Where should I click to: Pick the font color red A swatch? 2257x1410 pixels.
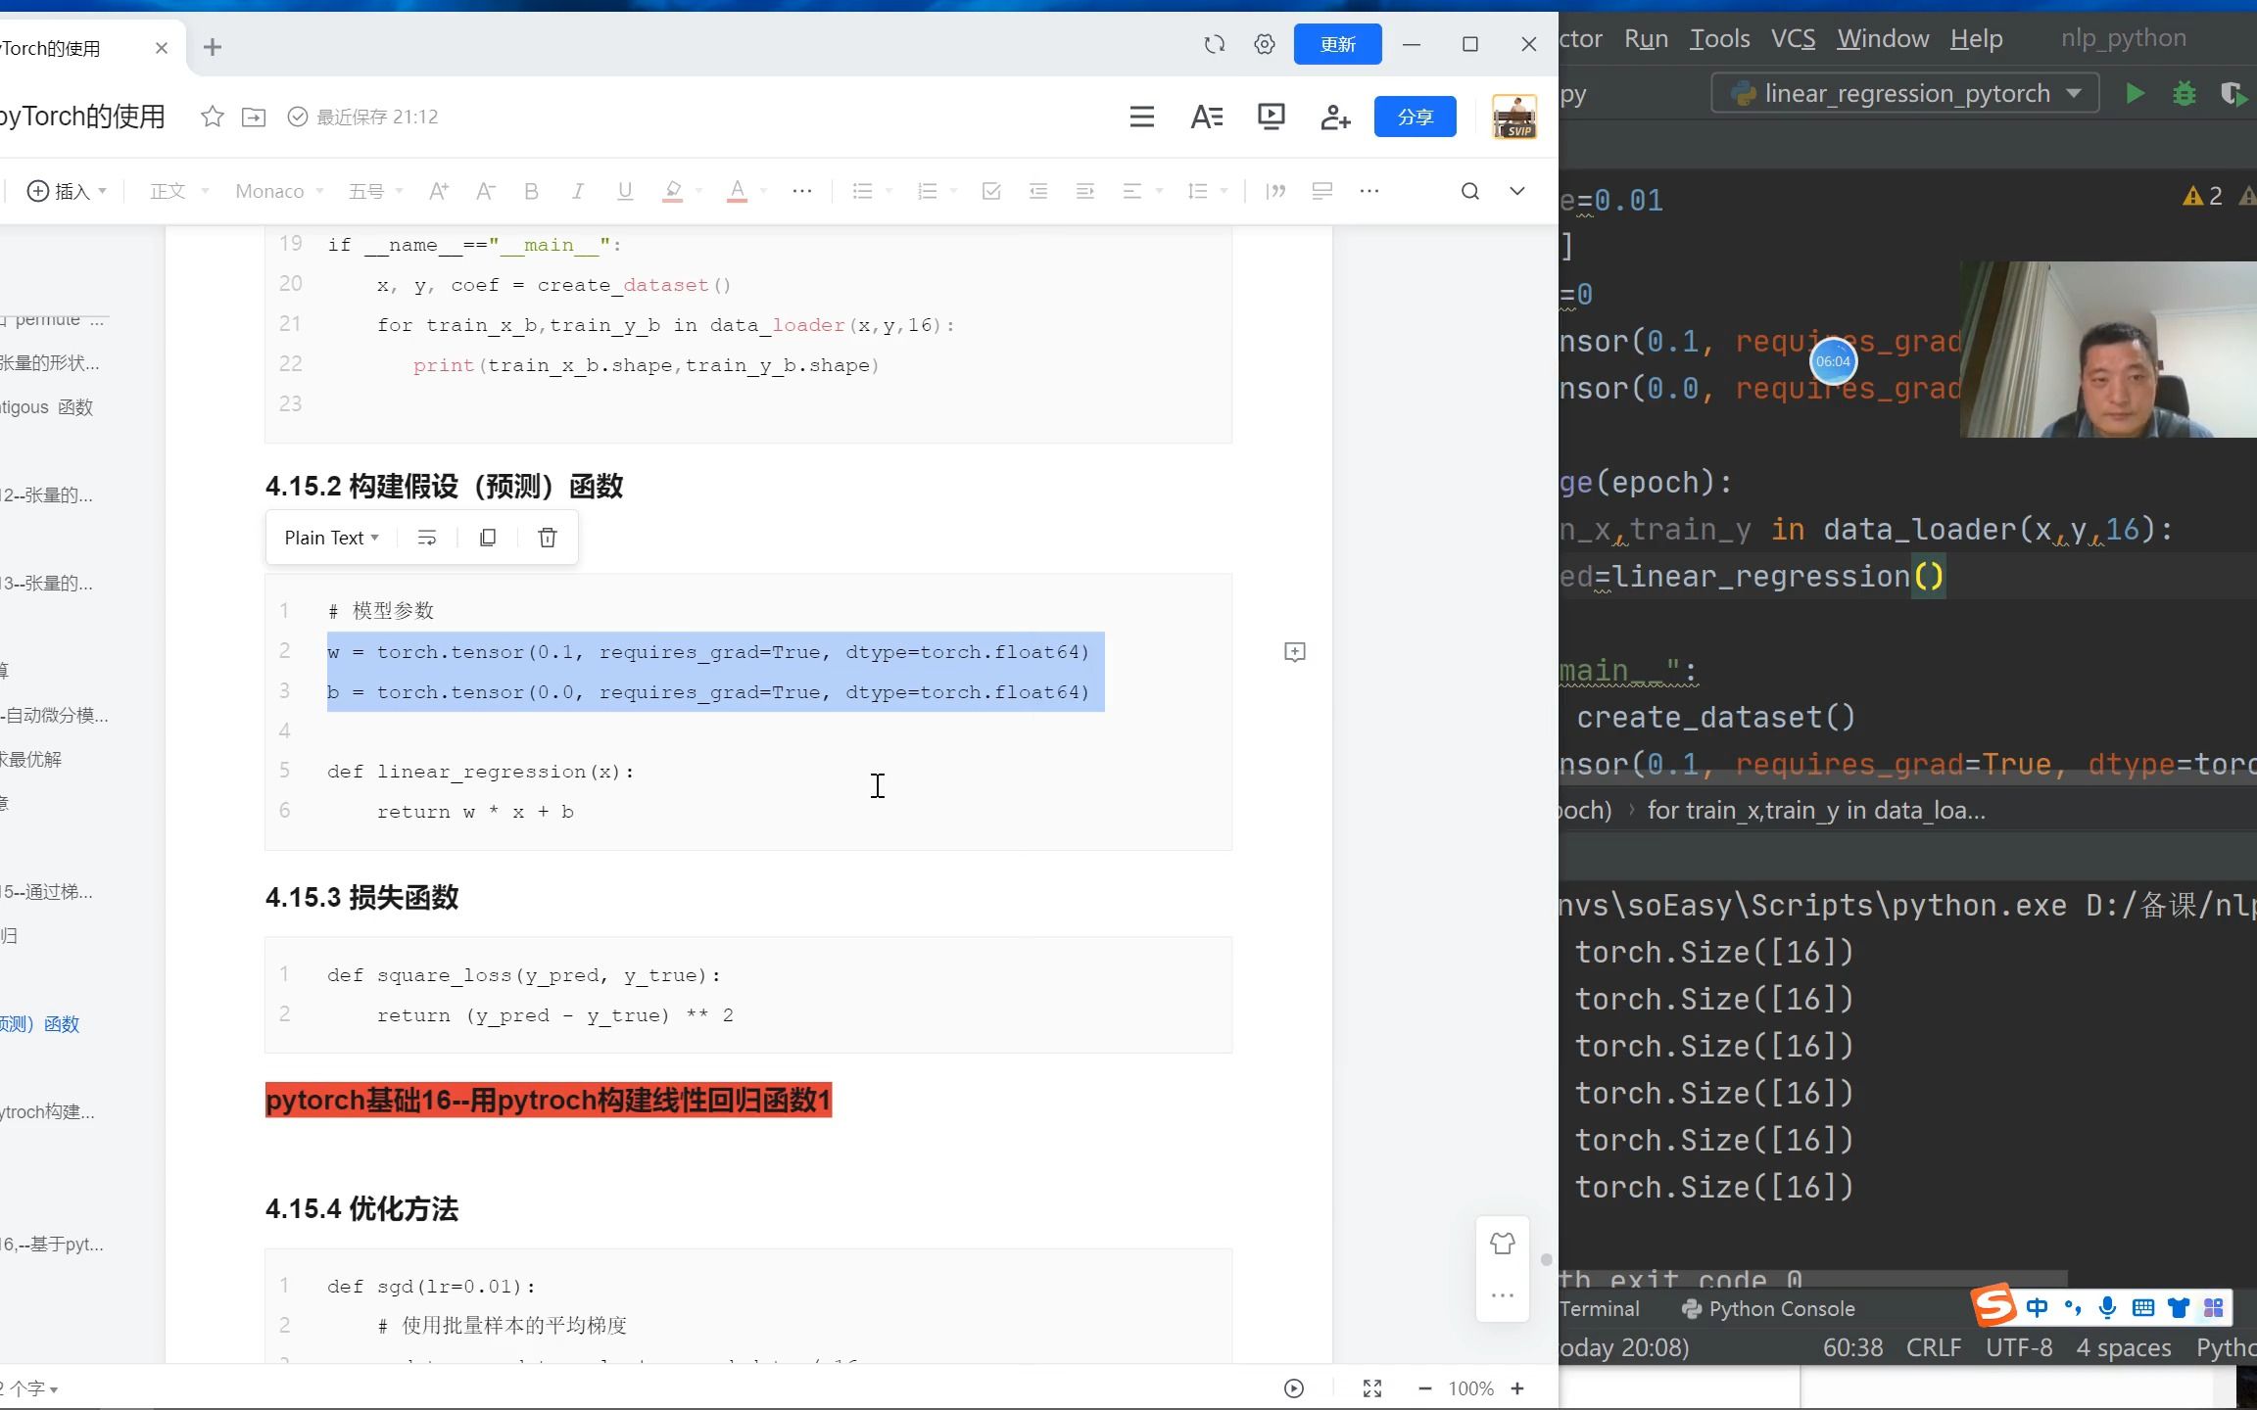coord(737,192)
